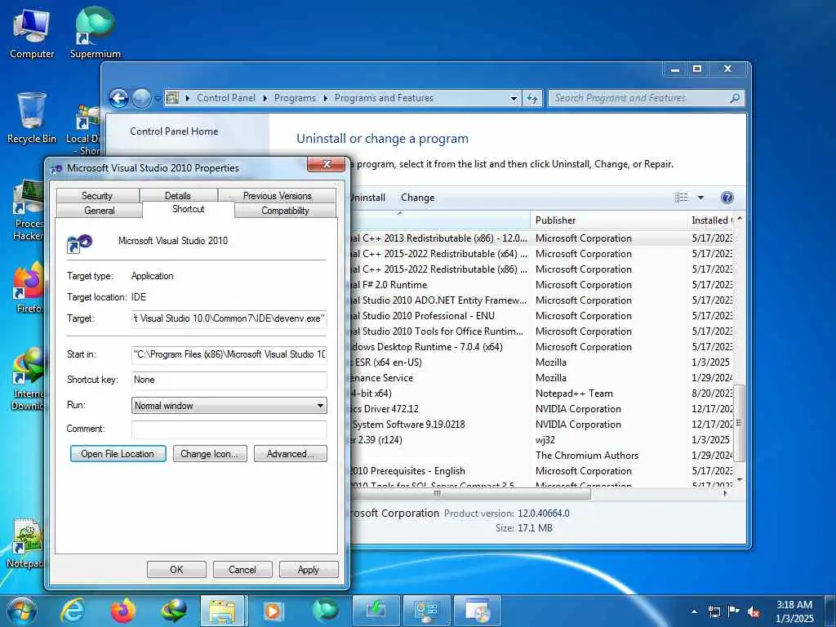Click the Search Programs and Features box
The height and width of the screenshot is (627, 836).
coord(646,98)
